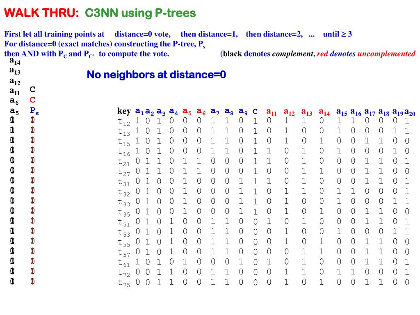Select the "No neighbors at distance=0" text
Screen dimensions: 420x315
pyautogui.click(x=156, y=75)
